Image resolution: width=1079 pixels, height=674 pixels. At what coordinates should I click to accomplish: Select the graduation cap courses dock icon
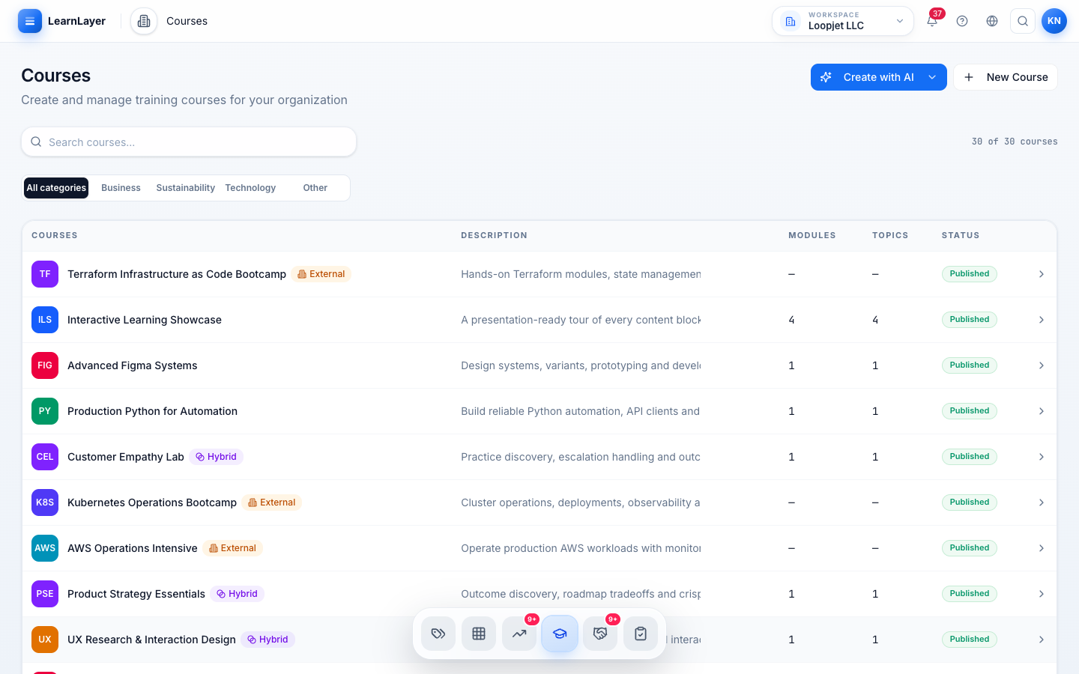560,634
